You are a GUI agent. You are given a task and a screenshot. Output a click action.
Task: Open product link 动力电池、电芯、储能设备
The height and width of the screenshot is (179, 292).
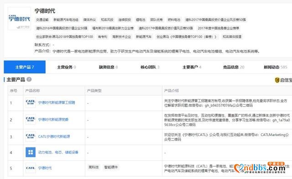pyautogui.click(x=58, y=153)
